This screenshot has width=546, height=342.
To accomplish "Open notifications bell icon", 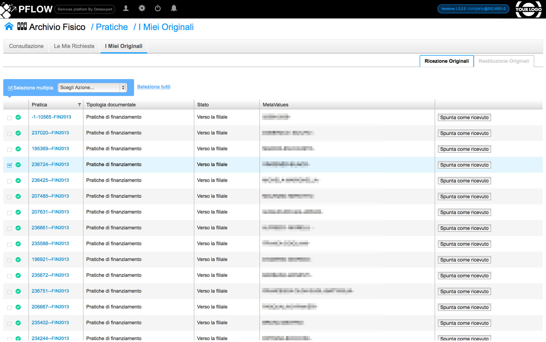I will (174, 8).
